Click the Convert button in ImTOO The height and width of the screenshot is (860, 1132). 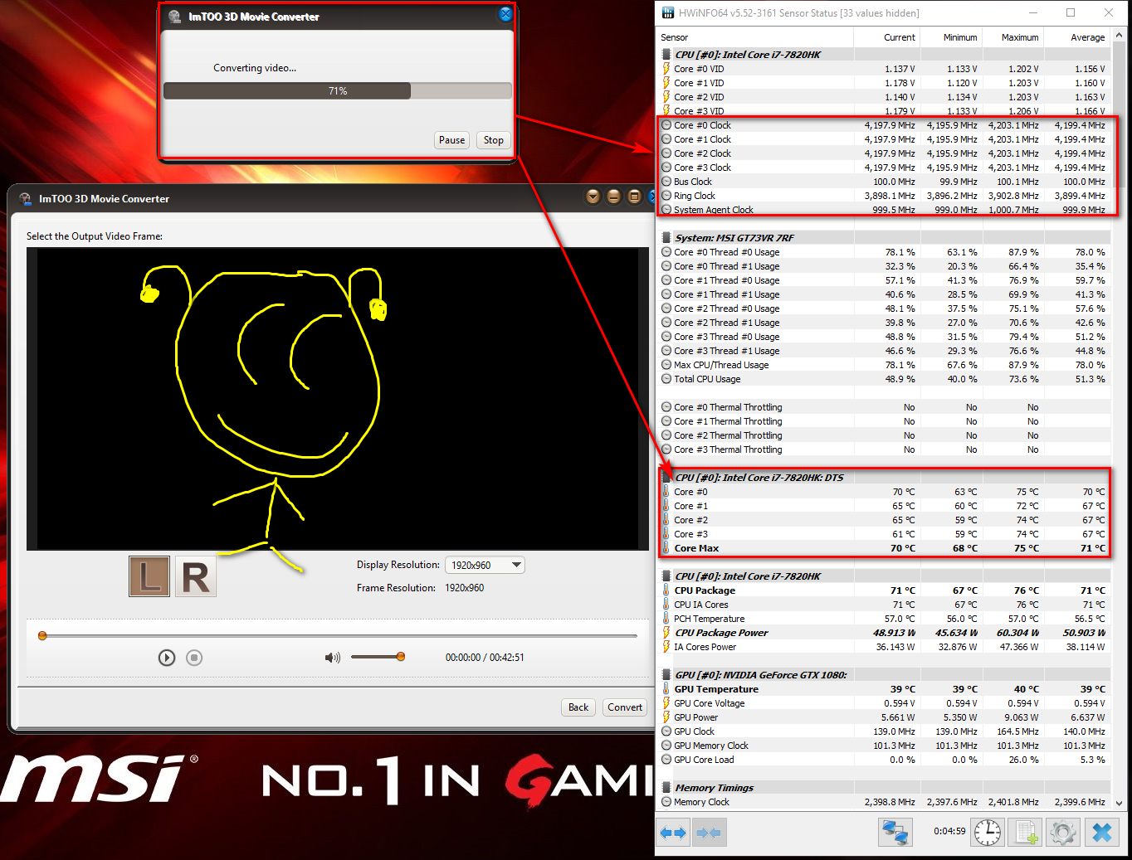point(625,707)
